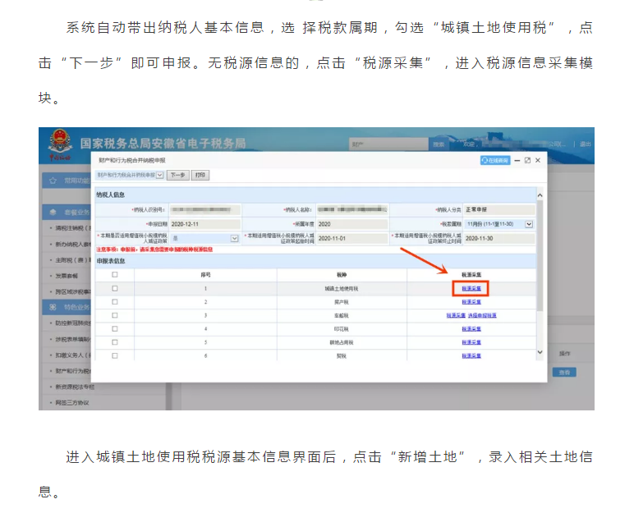
Task: Select 新资源税法专栏 item in left sidebar
Action: (75, 387)
